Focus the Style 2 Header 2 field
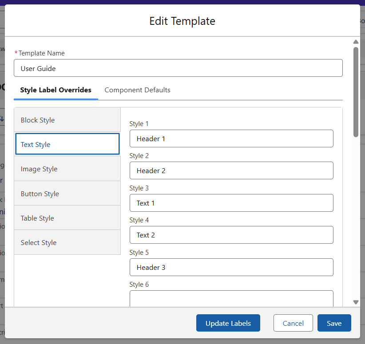365x344 pixels. click(231, 171)
